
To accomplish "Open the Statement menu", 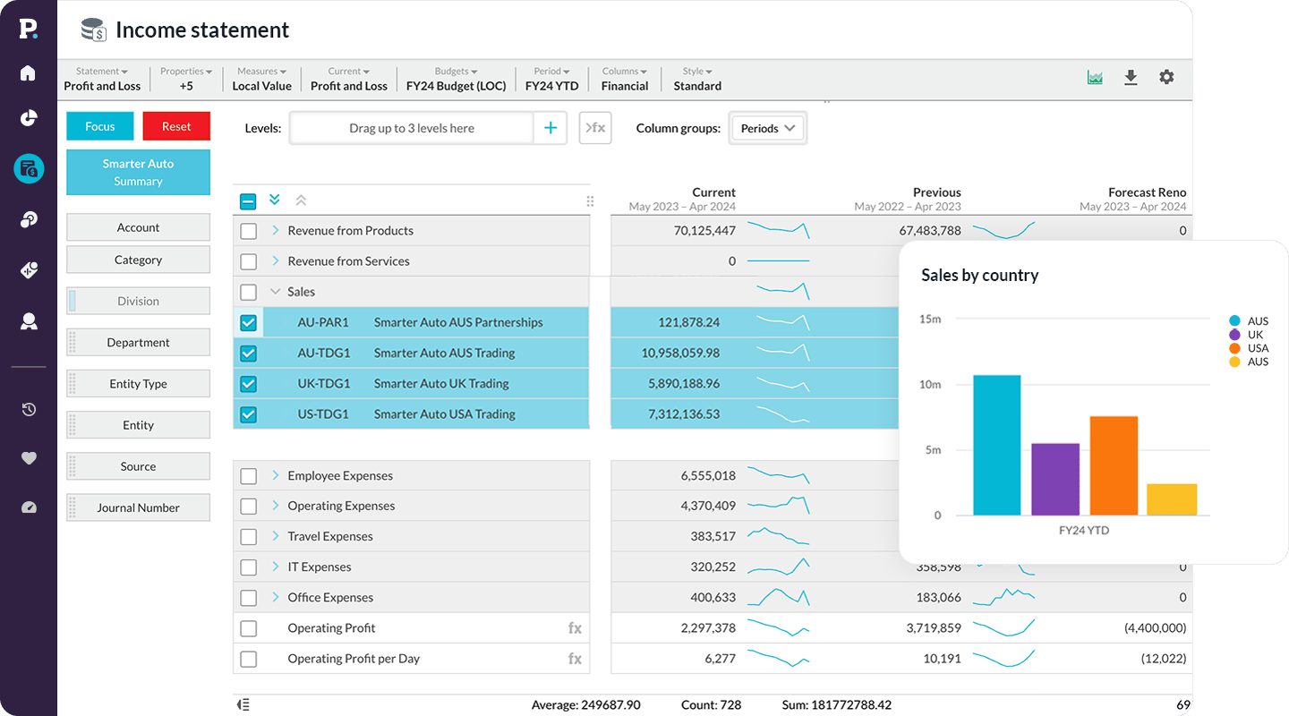I will (x=102, y=79).
